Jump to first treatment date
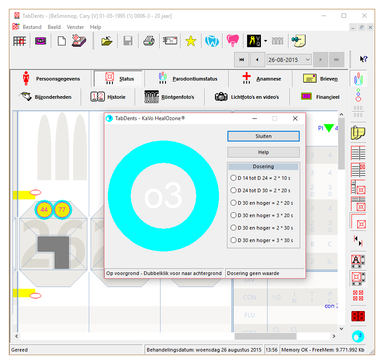The height and width of the screenshot is (364, 384). pyautogui.click(x=242, y=60)
